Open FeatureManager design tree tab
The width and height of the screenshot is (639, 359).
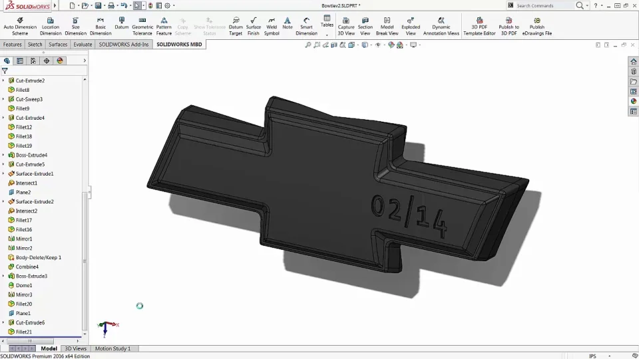7,60
